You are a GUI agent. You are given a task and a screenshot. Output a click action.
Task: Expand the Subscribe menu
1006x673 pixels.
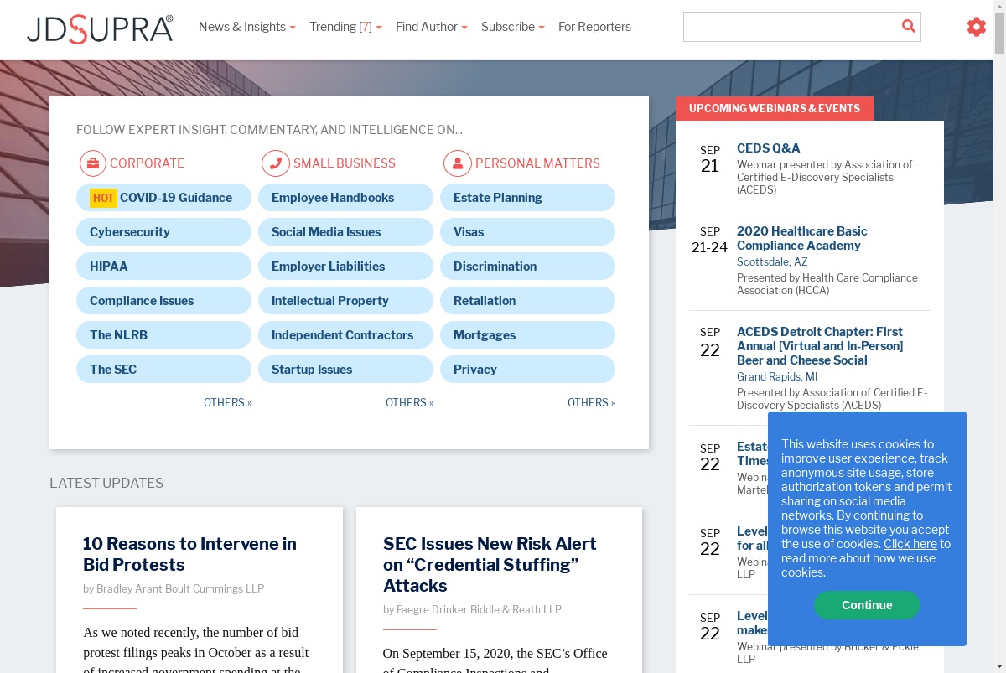click(513, 27)
